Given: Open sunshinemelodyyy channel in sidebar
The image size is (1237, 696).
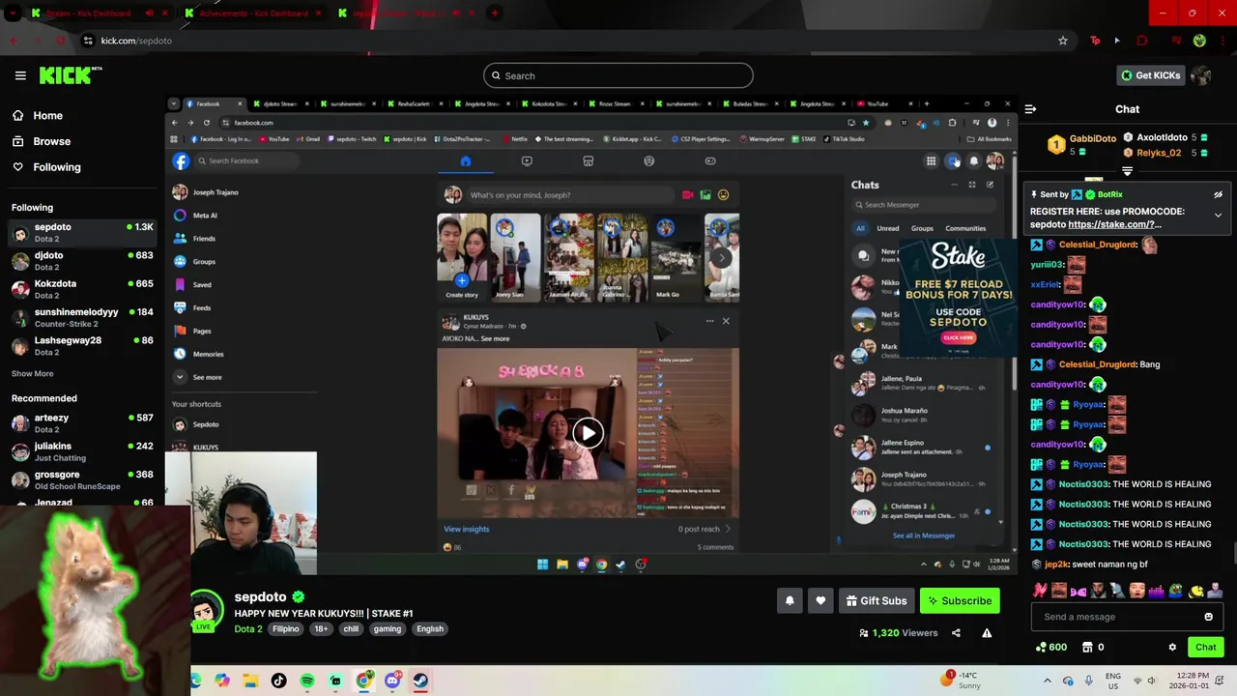Looking at the screenshot, I should pyautogui.click(x=82, y=318).
